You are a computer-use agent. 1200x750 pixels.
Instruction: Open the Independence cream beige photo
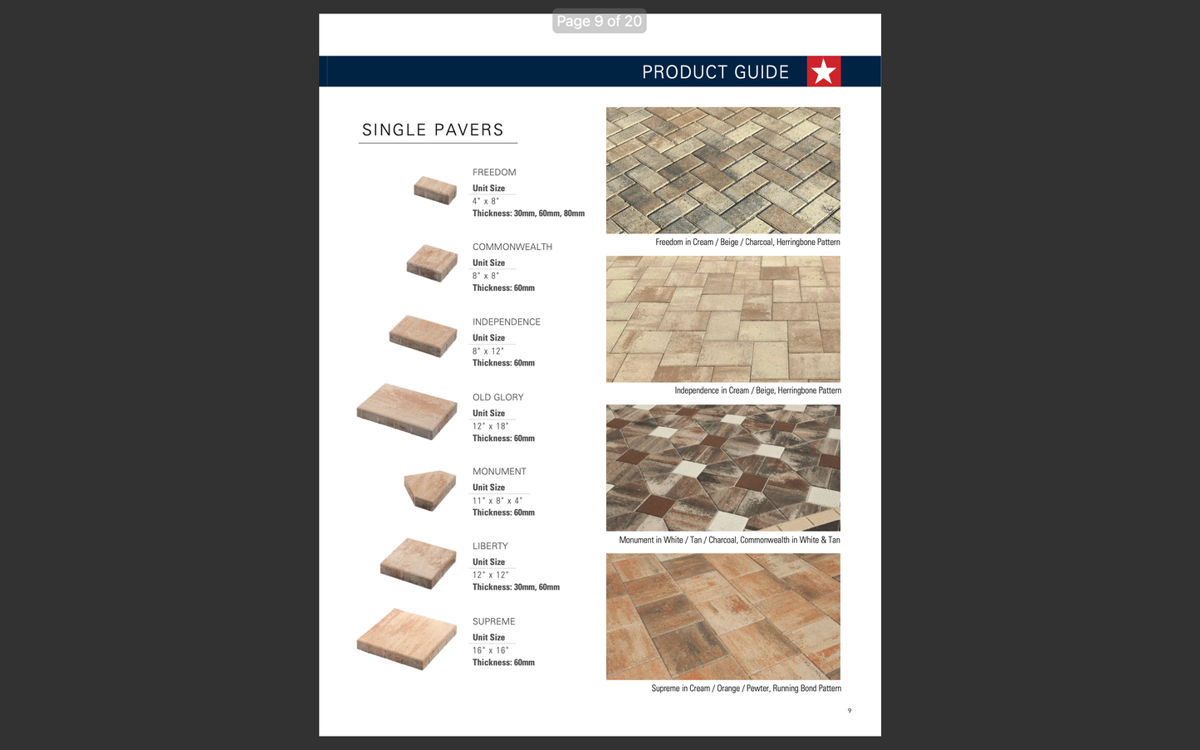[722, 318]
